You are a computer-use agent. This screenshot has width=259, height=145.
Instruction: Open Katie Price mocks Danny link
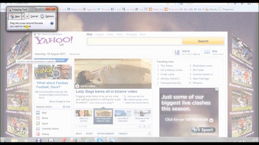[137, 103]
